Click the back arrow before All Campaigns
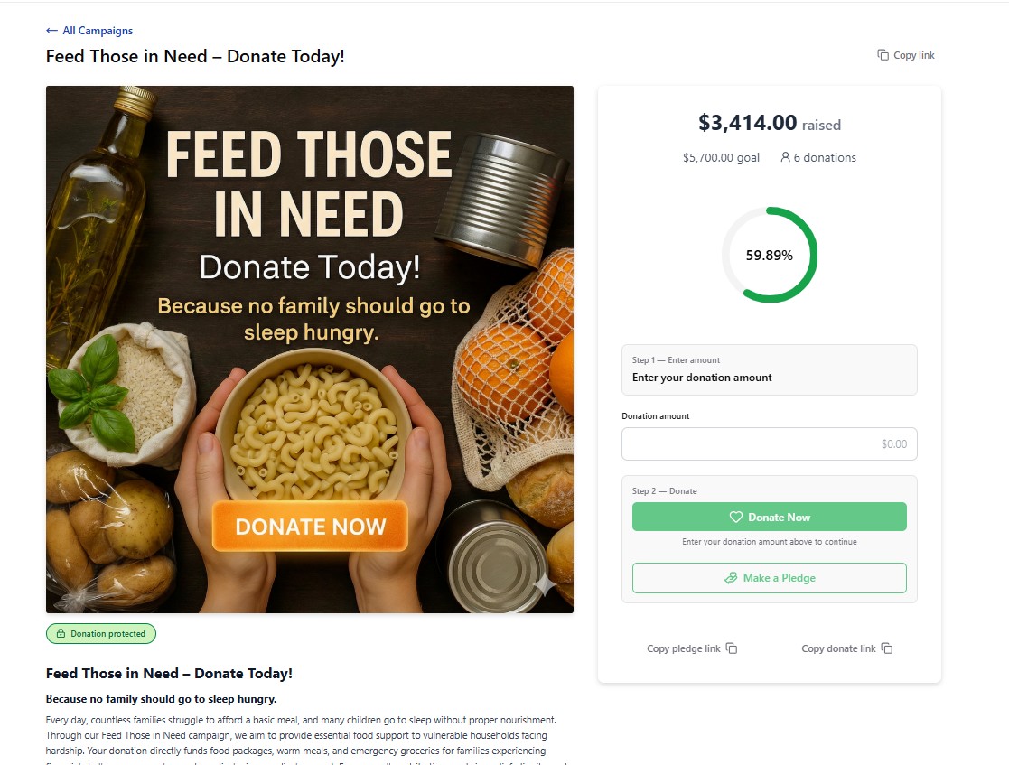Viewport: 1009px width, 765px height. [x=51, y=30]
